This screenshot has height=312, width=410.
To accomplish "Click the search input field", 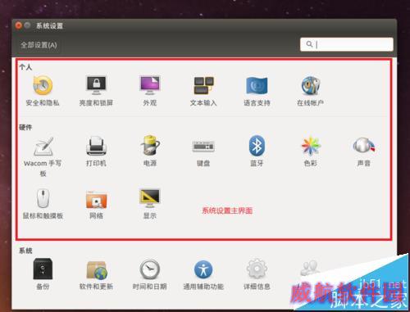I will [347, 44].
